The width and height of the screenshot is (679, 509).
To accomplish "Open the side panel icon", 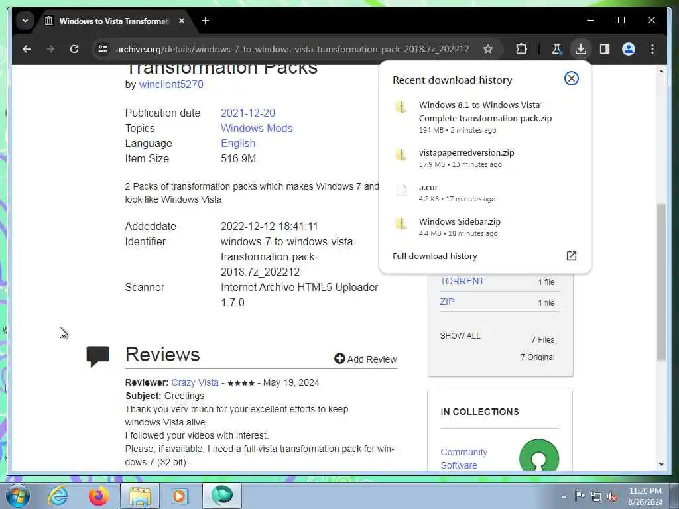I will (x=605, y=49).
